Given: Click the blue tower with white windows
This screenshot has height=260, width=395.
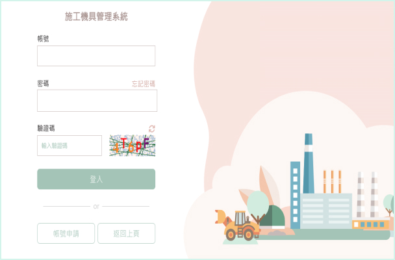Looking at the screenshot, I should 295,195.
